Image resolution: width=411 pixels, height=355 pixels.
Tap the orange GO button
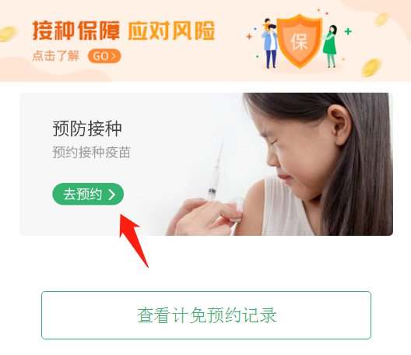point(104,56)
